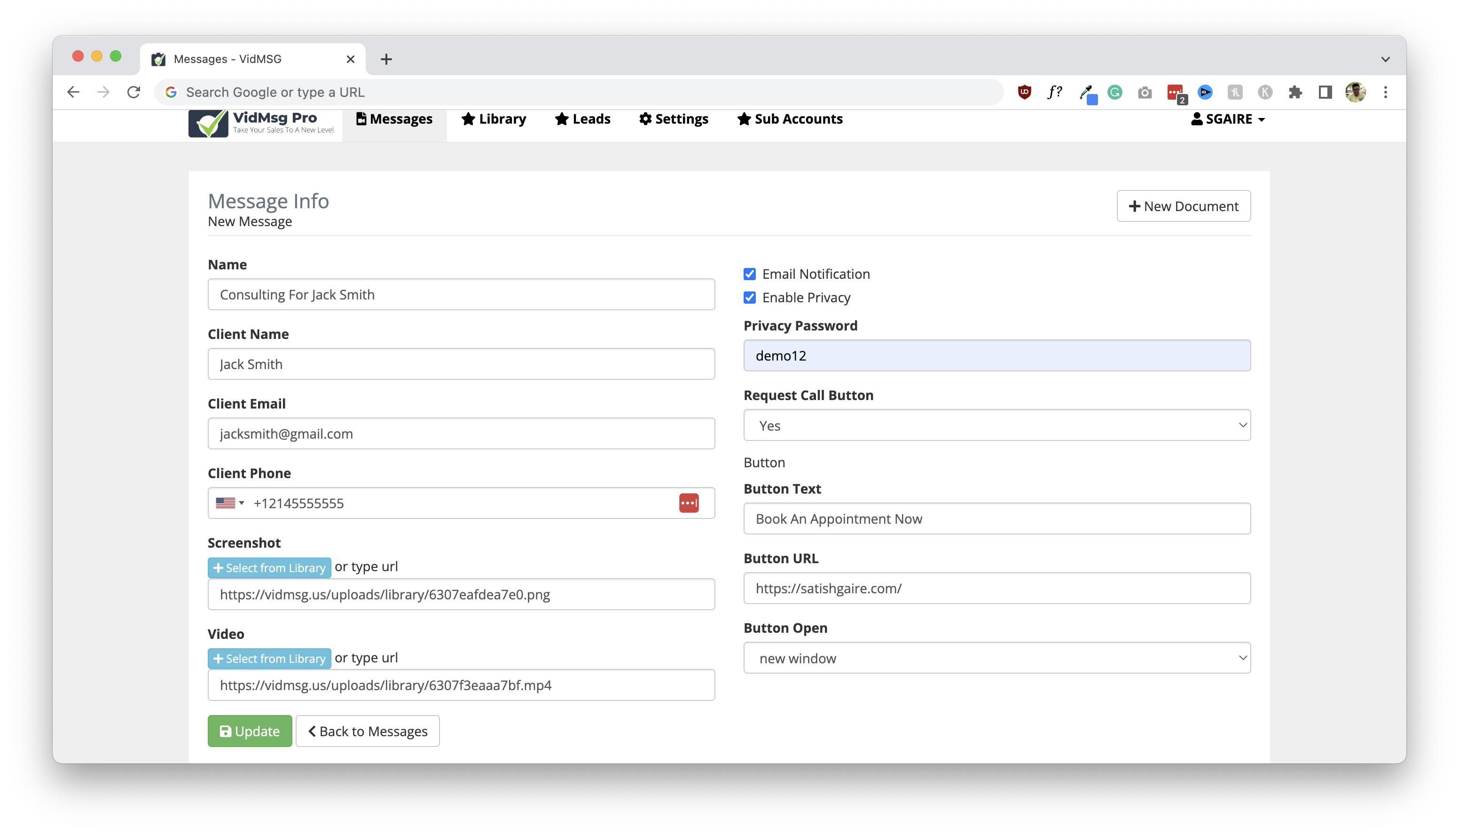Open the Extensions puzzle piece menu
Screen dimensions: 1459x833
pyautogui.click(x=1295, y=92)
